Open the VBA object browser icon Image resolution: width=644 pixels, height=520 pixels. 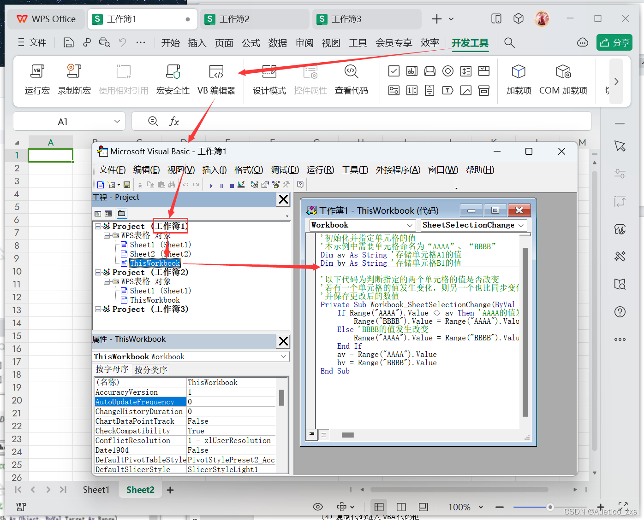coord(276,185)
